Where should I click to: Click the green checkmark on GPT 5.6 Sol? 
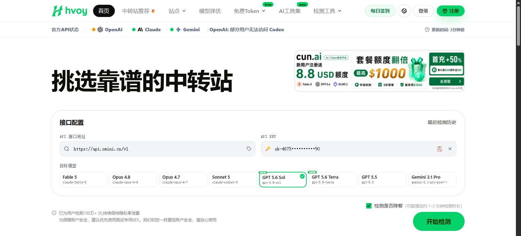click(302, 176)
